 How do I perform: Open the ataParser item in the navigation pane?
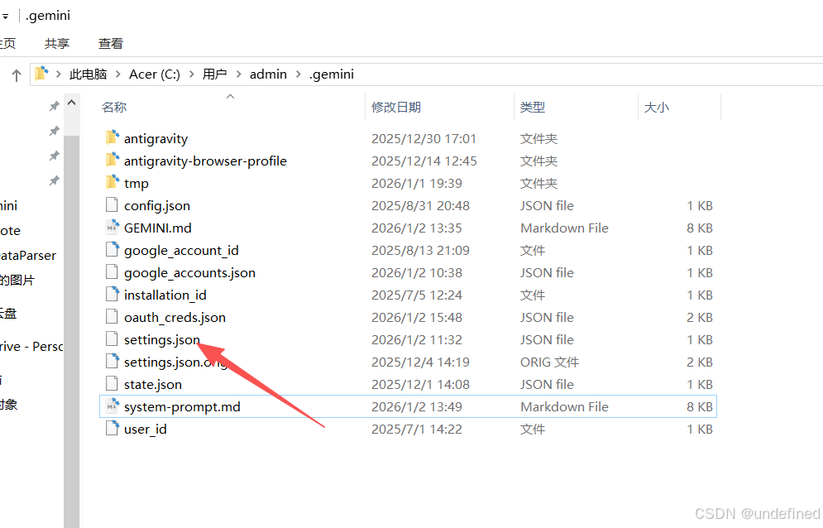pos(28,256)
